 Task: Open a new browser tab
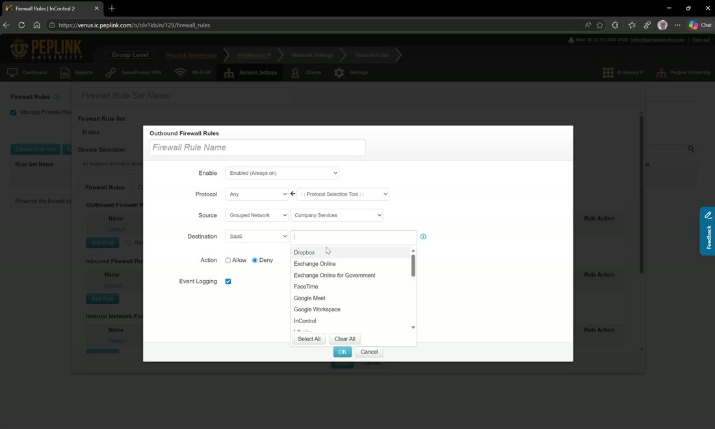[x=112, y=8]
